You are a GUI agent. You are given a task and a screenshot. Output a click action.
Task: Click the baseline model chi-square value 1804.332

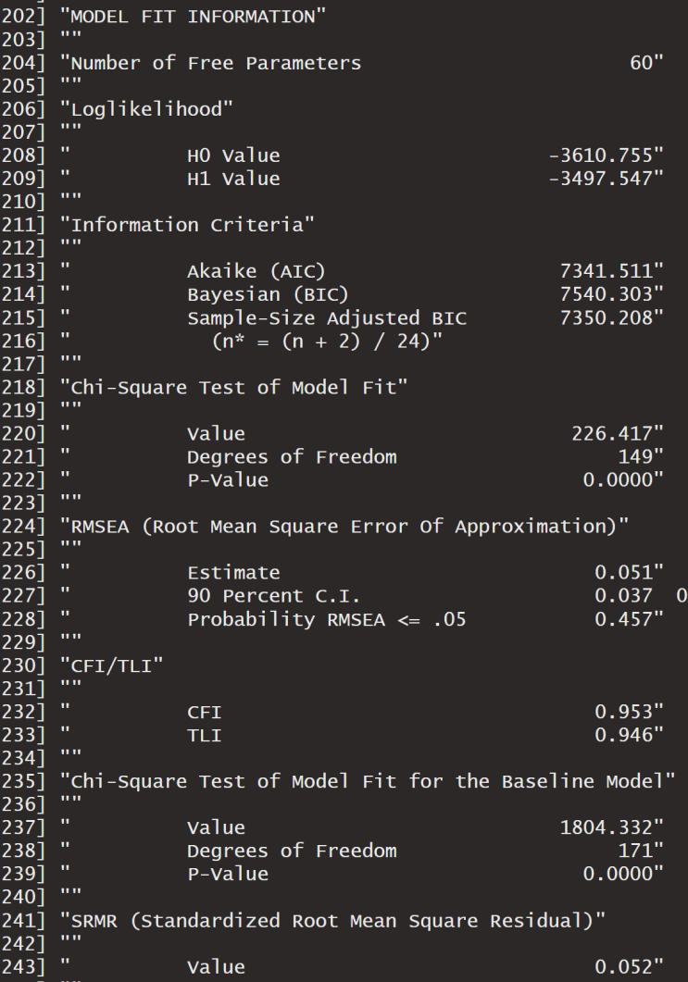pos(606,827)
